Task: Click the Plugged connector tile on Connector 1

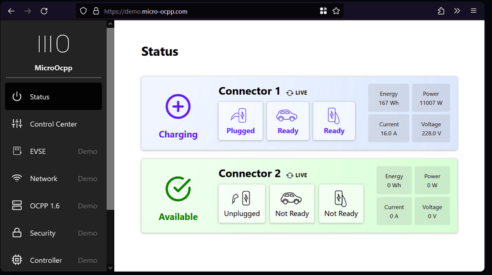Action: coord(241,121)
